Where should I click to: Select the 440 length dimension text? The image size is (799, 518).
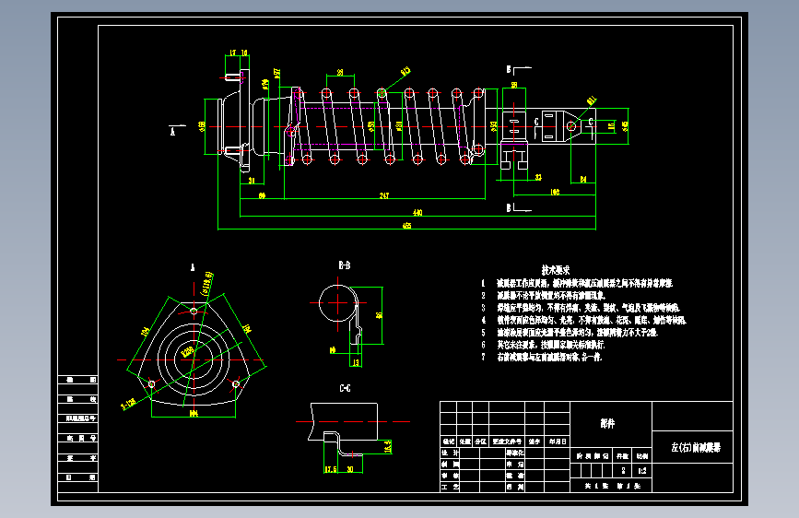pos(417,213)
